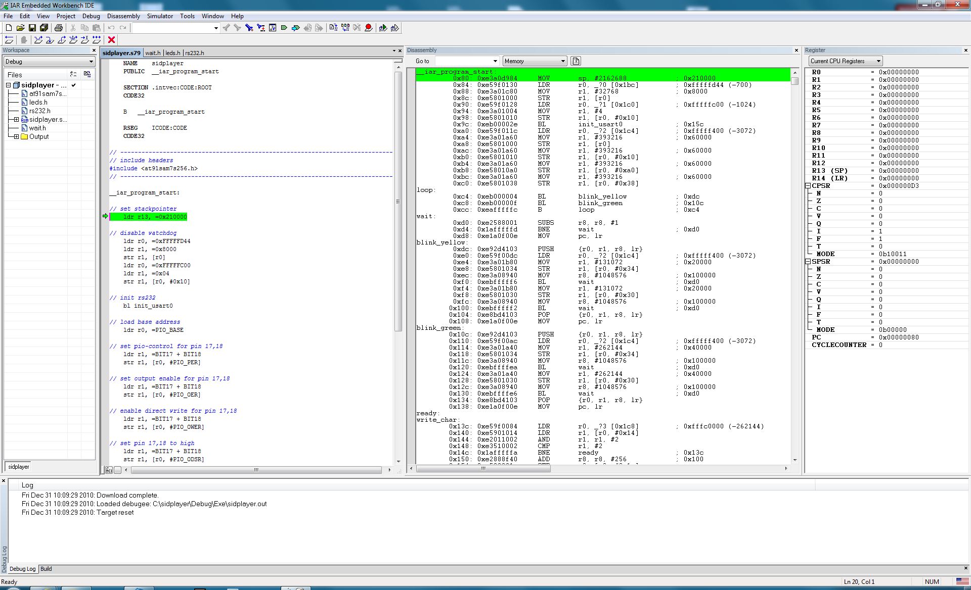Image resolution: width=971 pixels, height=590 pixels.
Task: Click the configuration column icon beside Files
Action: coord(73,74)
